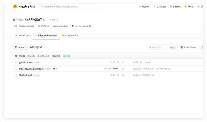Click the 4xFFHQDAT breadcrumb path
This screenshot has width=207, height=122.
[x=36, y=47]
